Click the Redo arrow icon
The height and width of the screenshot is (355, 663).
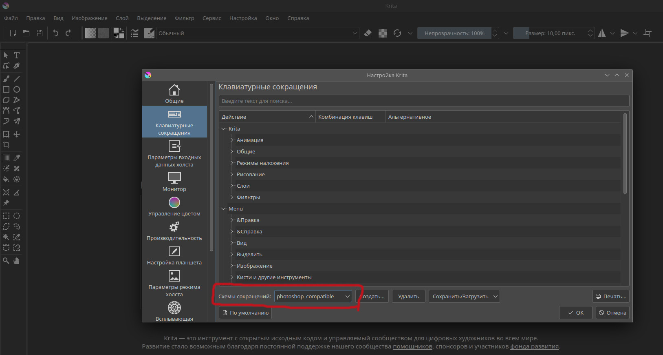pyautogui.click(x=68, y=33)
